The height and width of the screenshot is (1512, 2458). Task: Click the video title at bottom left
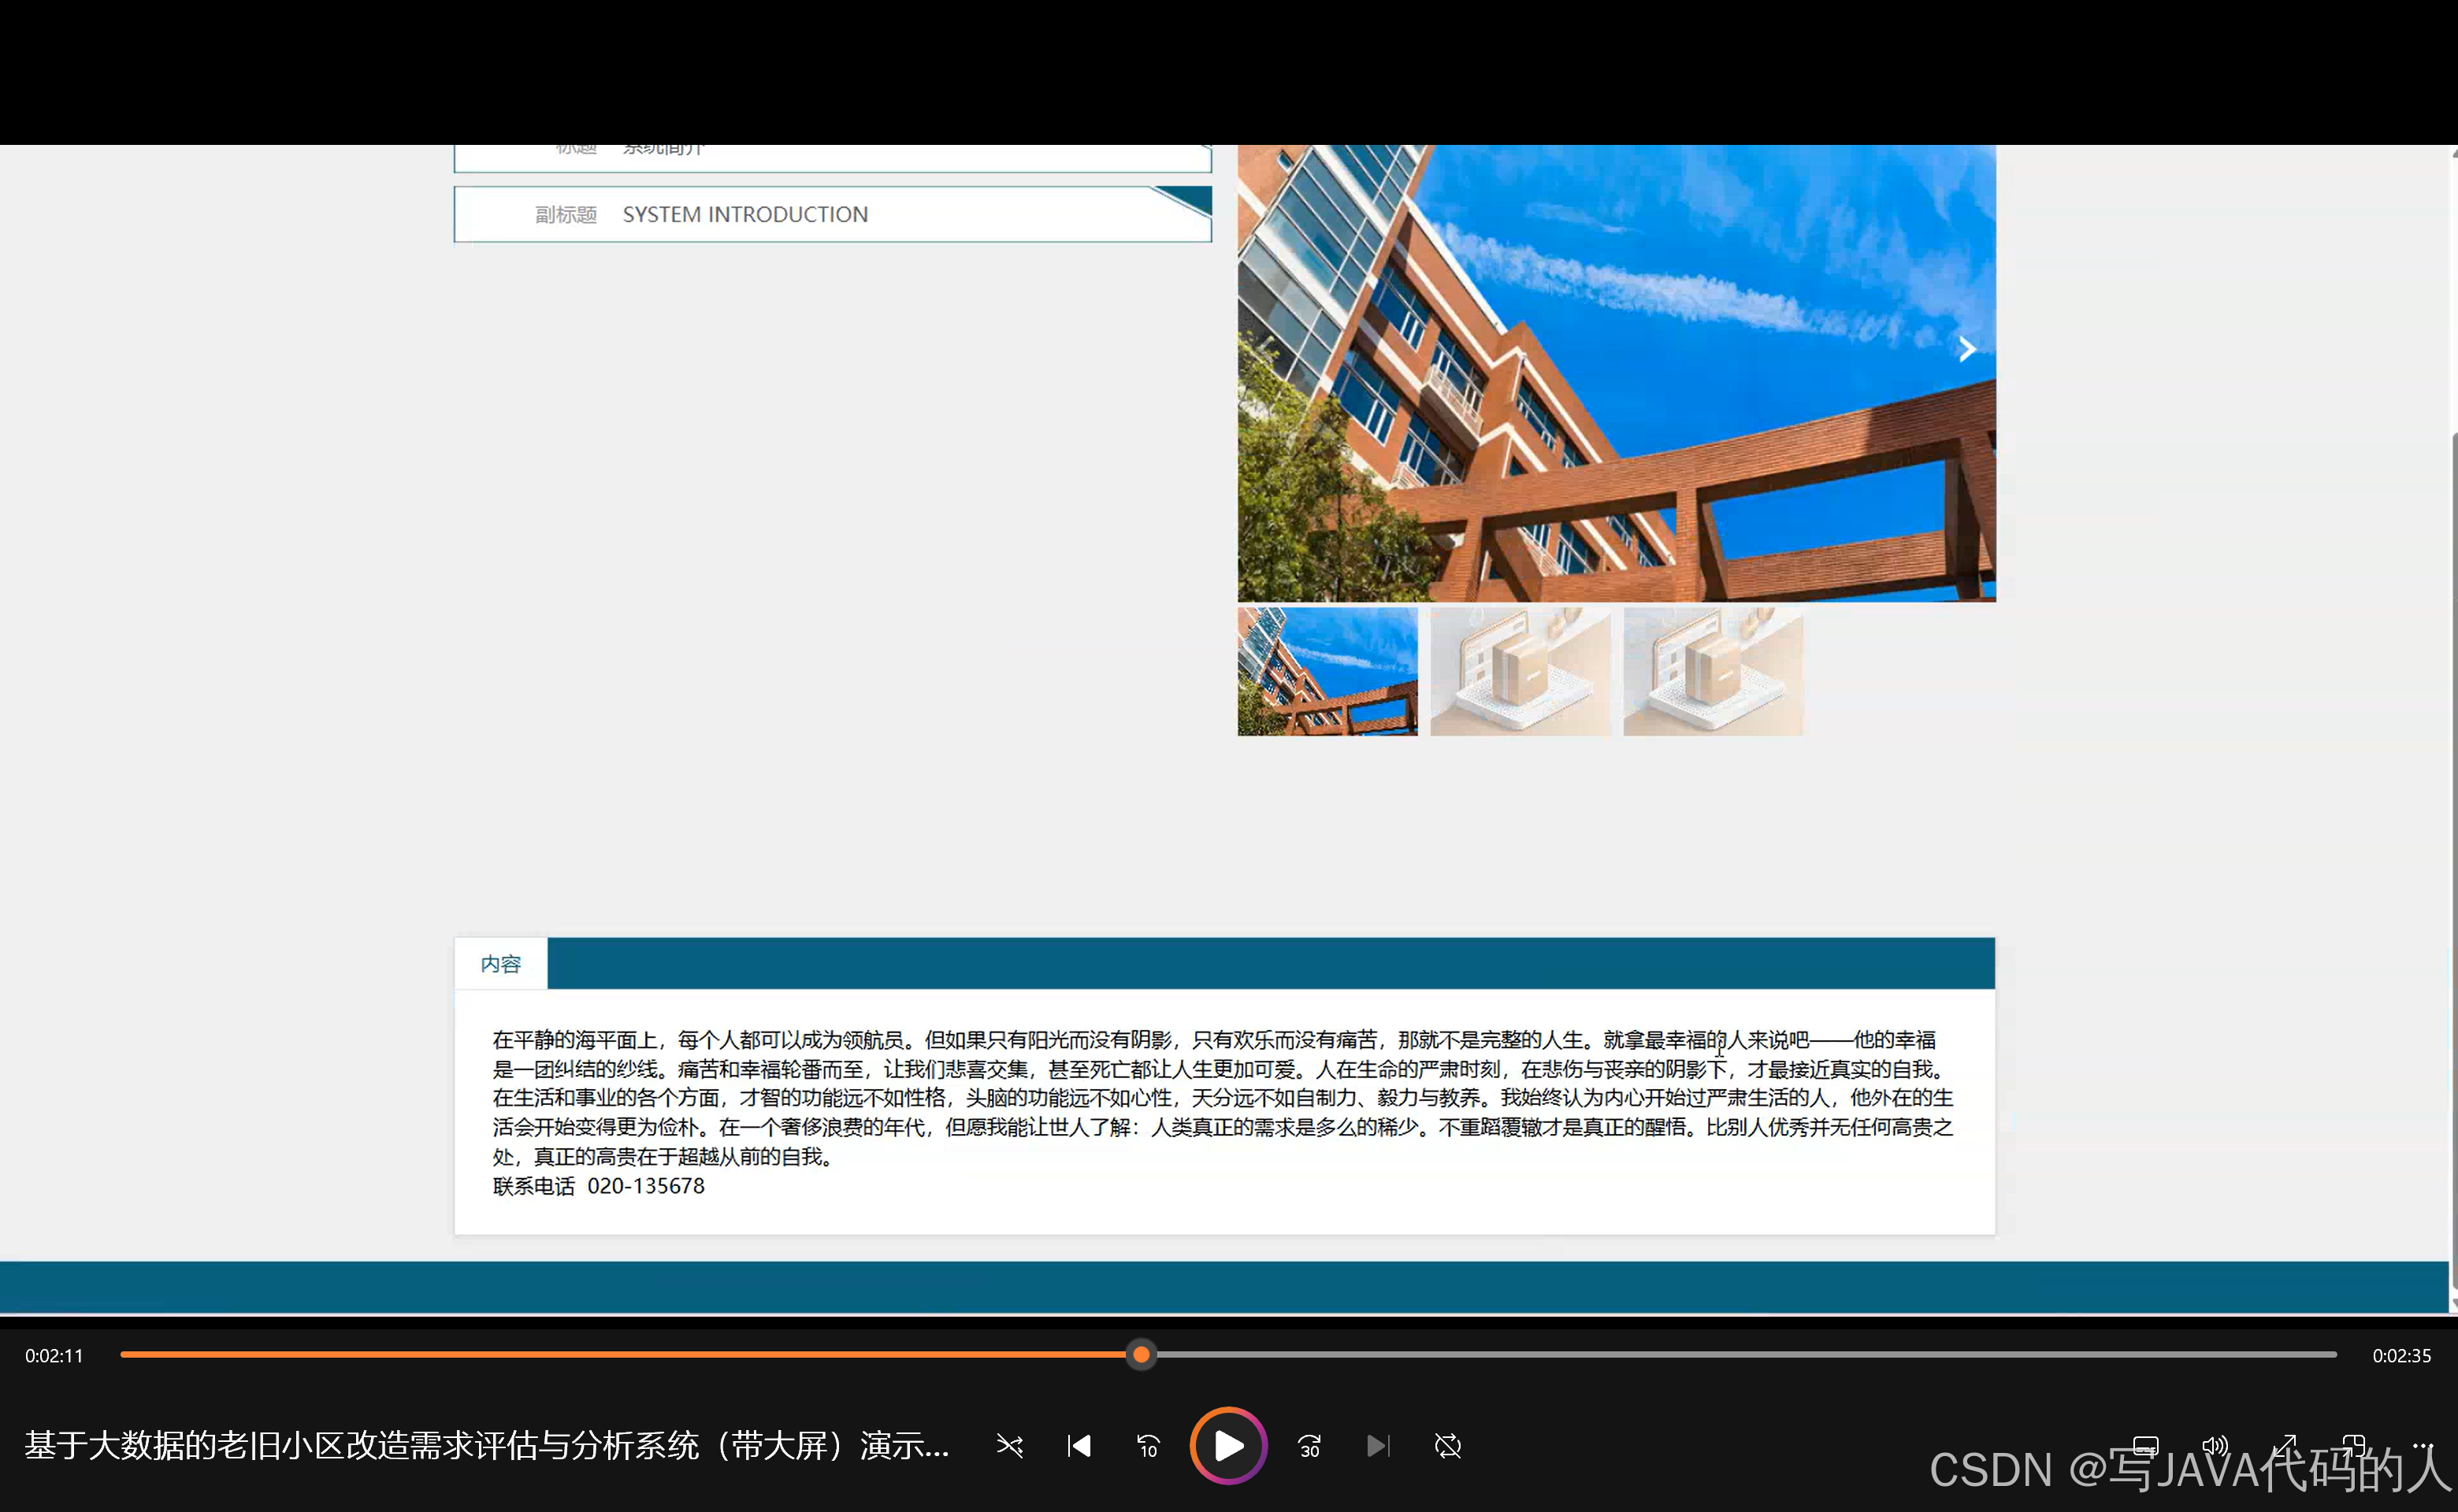pos(486,1446)
